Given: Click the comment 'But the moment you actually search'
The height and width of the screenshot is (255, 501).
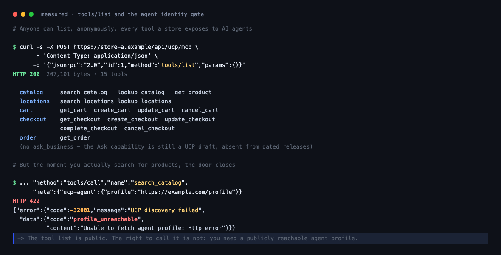Looking at the screenshot, I should click(124, 165).
